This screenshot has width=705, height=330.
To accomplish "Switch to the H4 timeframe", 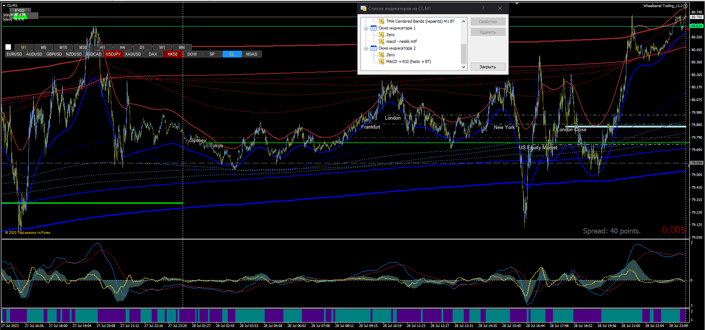I will (122, 47).
